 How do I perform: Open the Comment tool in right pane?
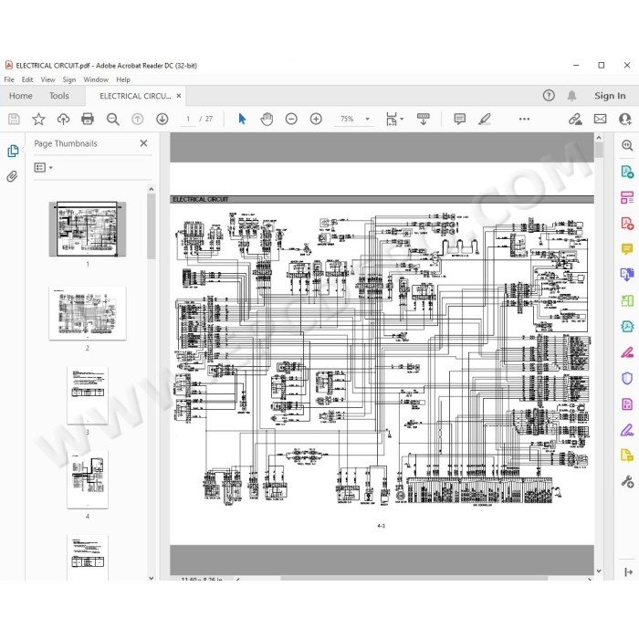coord(627,248)
